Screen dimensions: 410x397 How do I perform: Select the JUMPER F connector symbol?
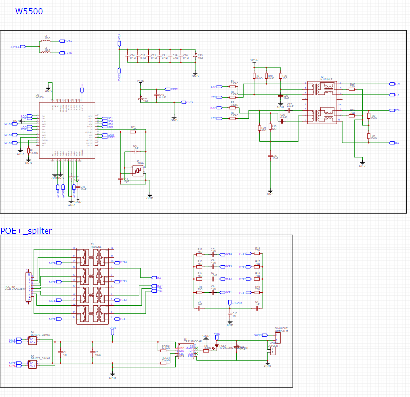point(273,351)
